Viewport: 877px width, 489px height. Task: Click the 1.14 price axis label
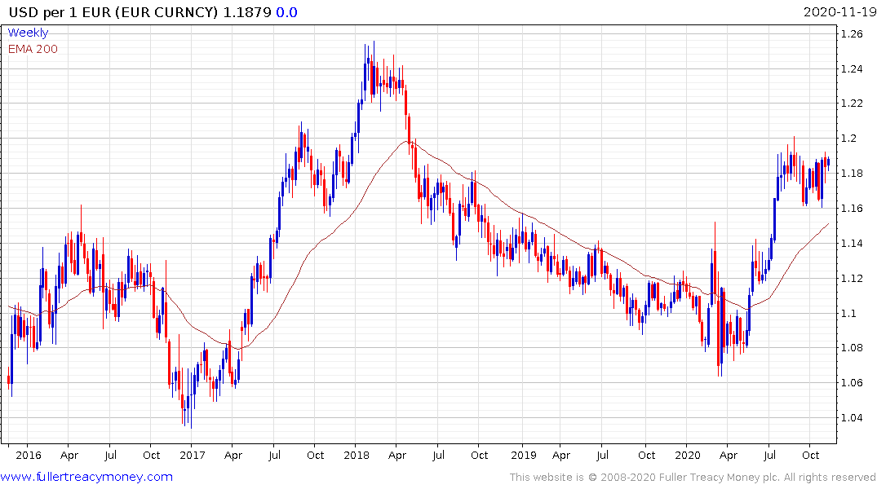coord(852,243)
